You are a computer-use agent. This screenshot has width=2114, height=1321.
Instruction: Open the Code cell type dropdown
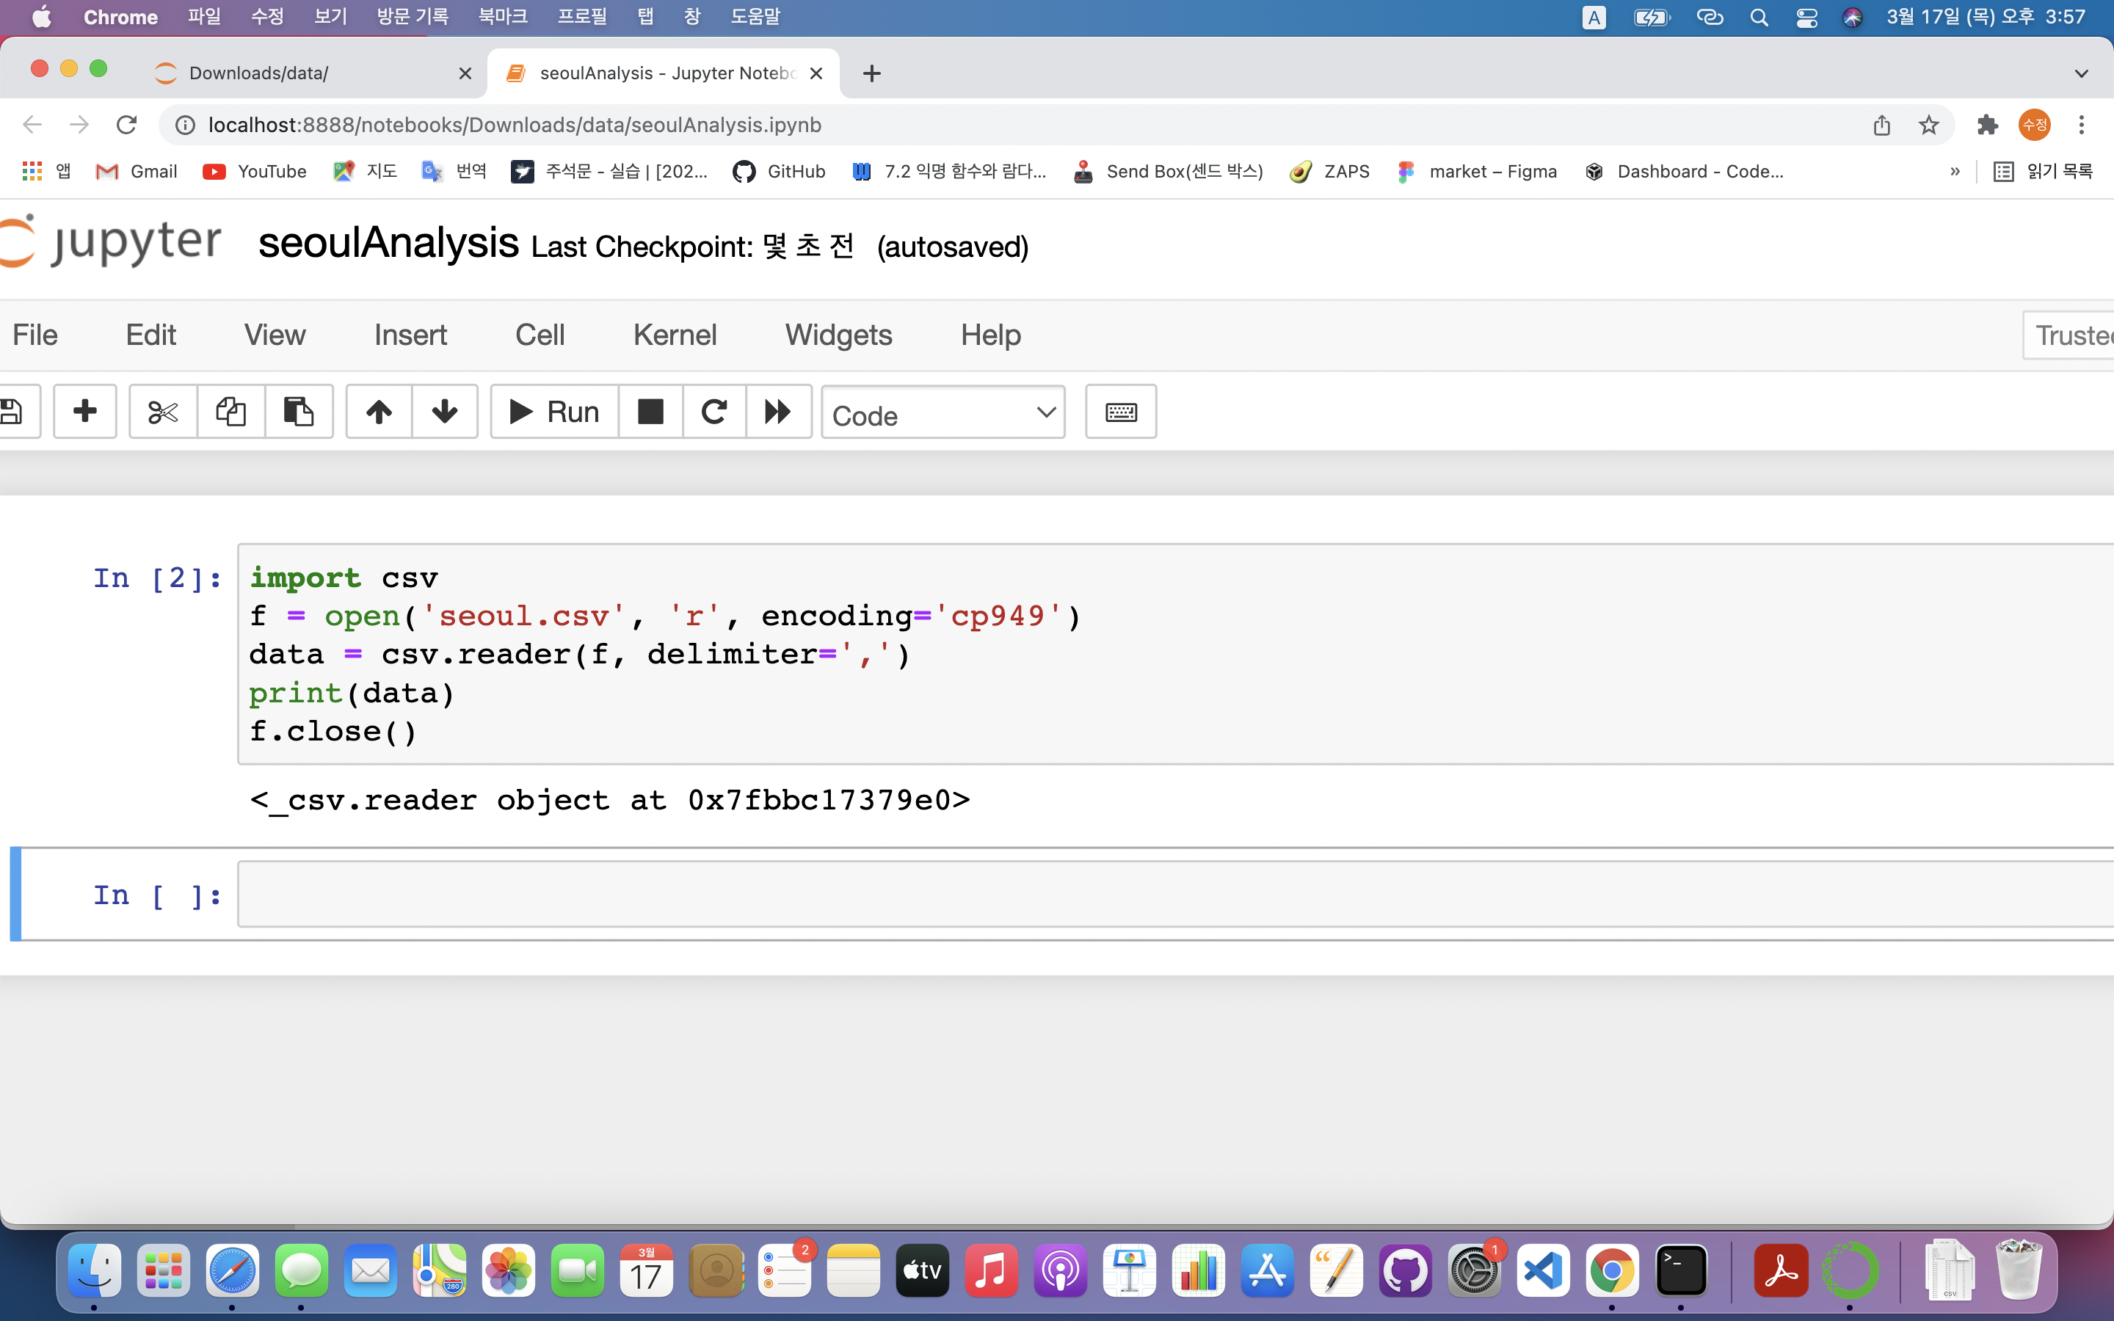click(942, 413)
